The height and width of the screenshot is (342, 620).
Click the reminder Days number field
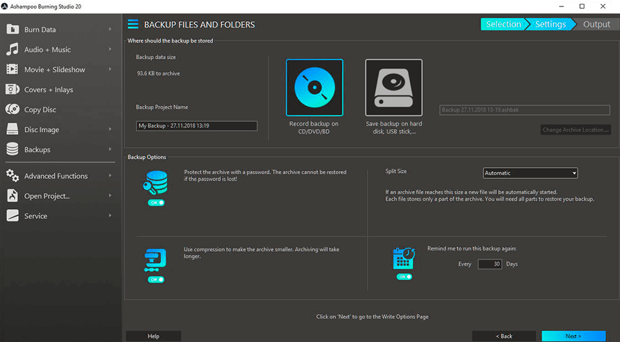pyautogui.click(x=490, y=264)
